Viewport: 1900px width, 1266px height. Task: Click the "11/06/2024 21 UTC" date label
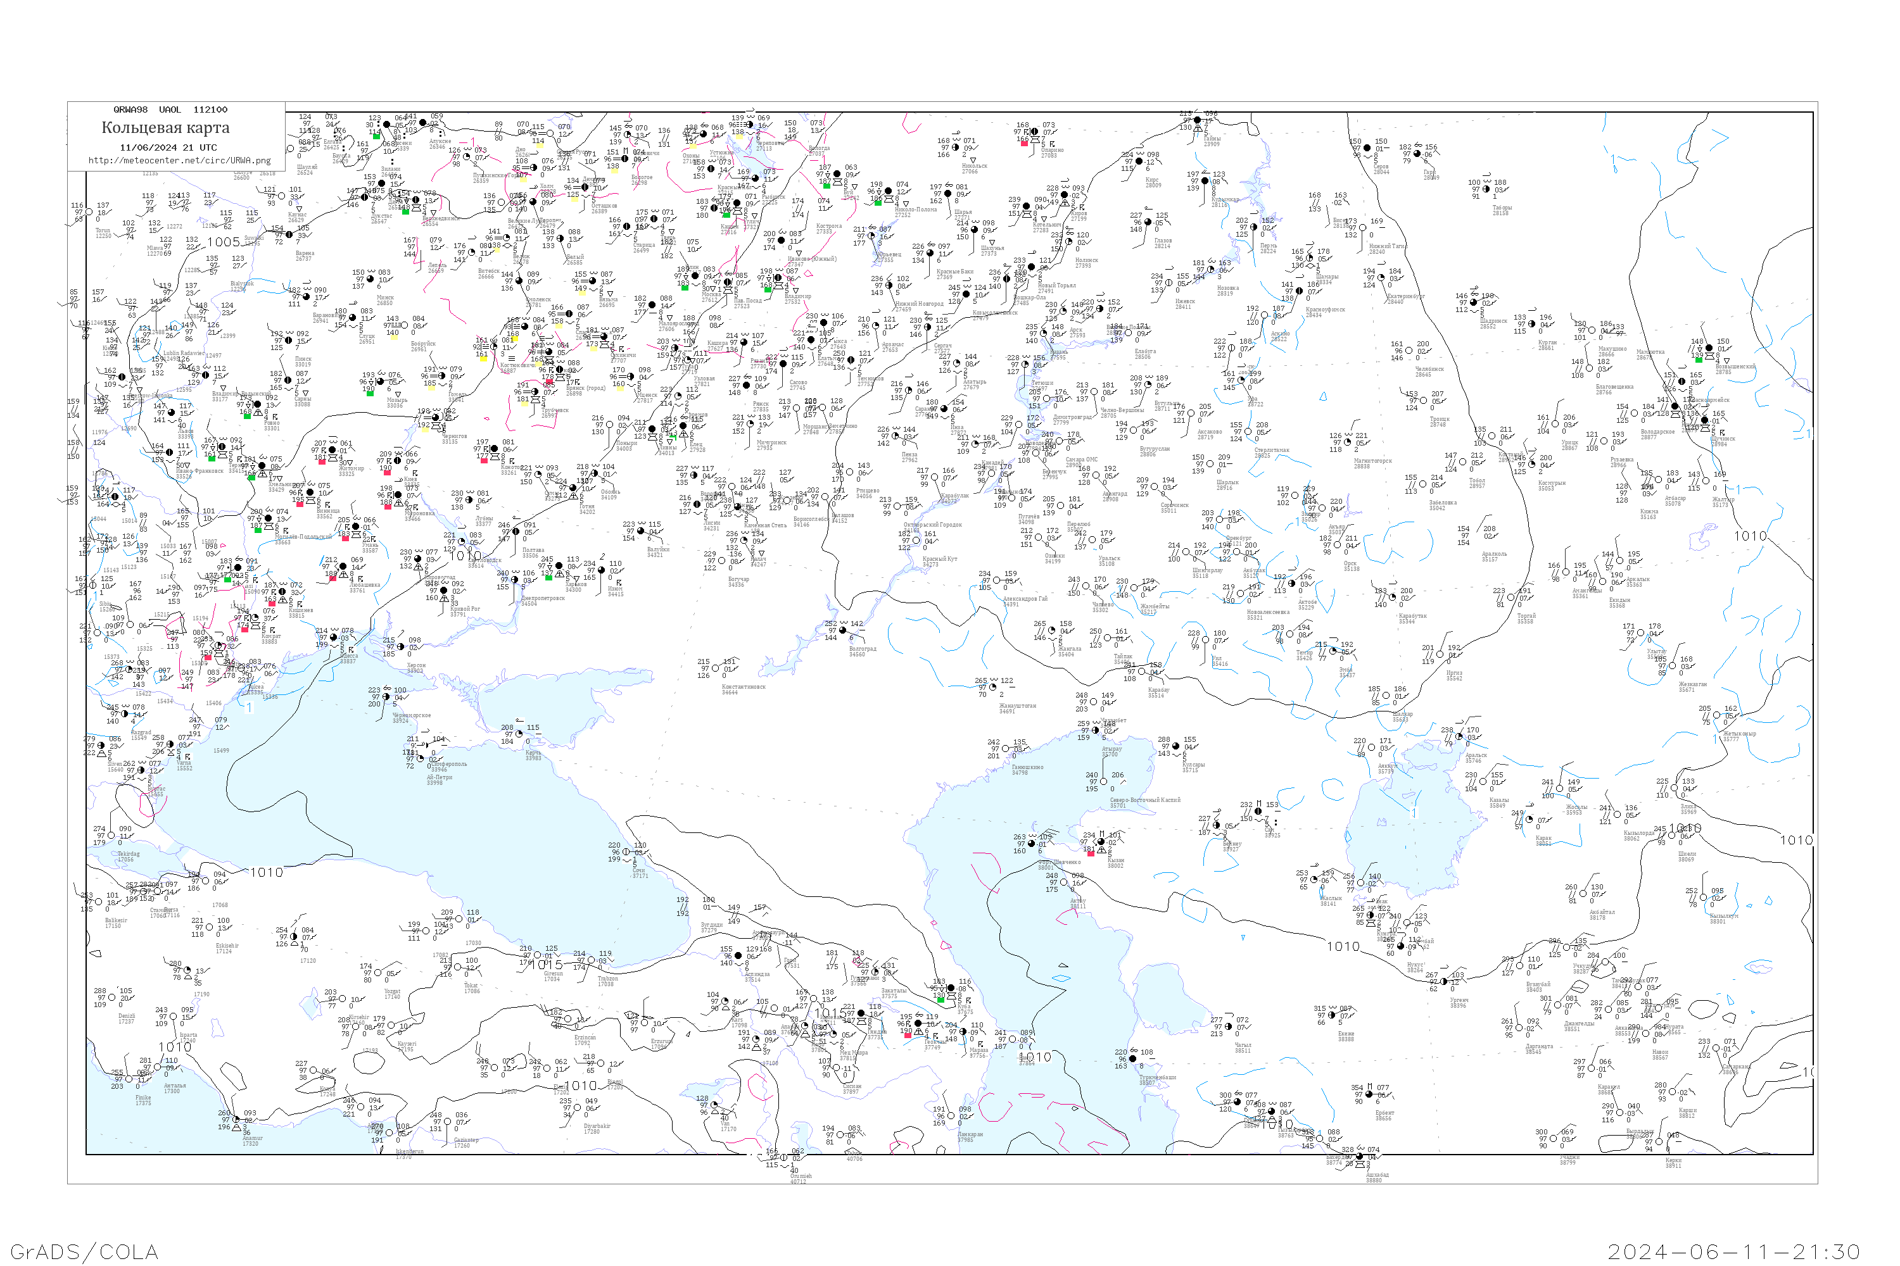168,147
